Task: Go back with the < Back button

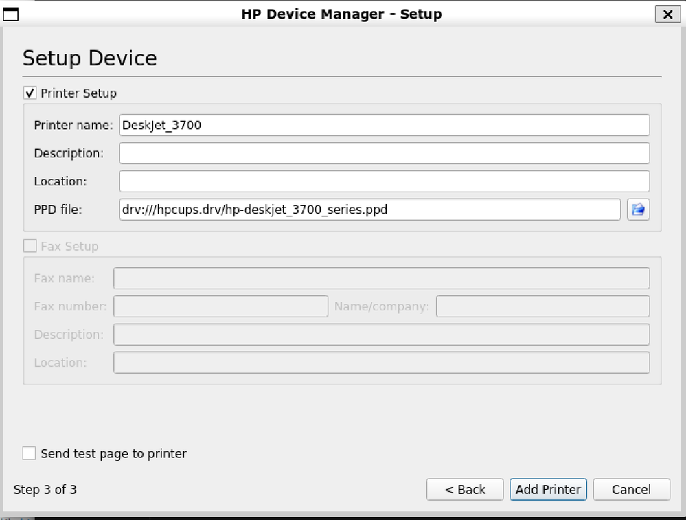Action: [x=465, y=489]
